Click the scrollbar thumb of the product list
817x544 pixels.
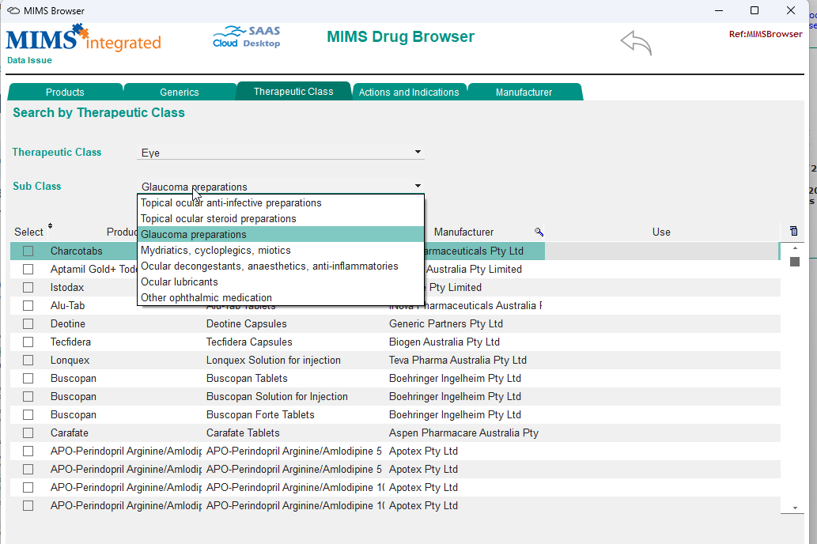[795, 262]
